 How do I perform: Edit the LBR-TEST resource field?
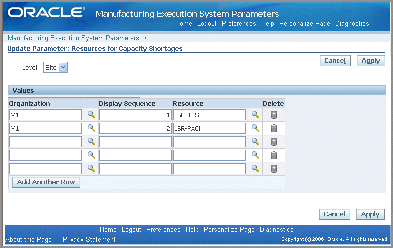click(x=209, y=115)
